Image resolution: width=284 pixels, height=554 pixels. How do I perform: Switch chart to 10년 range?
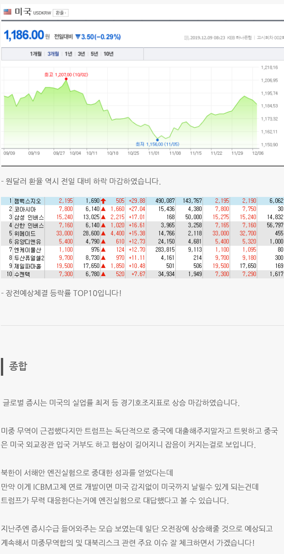coord(109,54)
